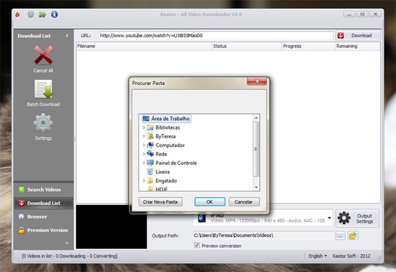Select Bibliotecas folder
Image resolution: width=396 pixels, height=272 pixels.
click(168, 128)
